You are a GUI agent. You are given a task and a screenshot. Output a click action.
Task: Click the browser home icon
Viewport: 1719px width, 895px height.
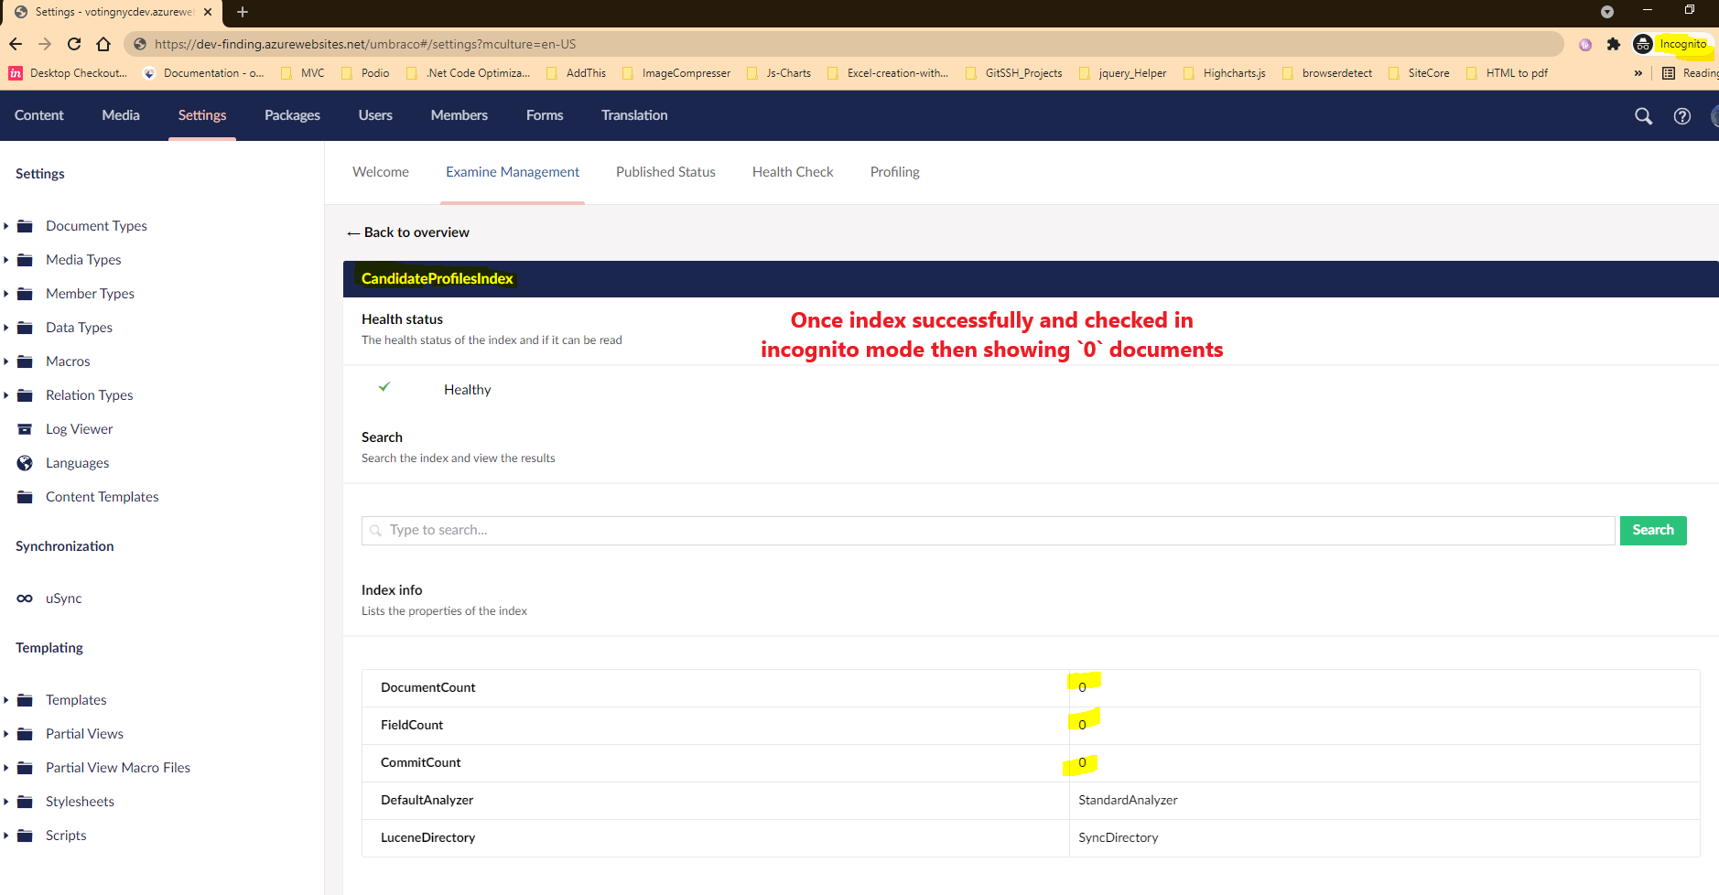pos(103,43)
